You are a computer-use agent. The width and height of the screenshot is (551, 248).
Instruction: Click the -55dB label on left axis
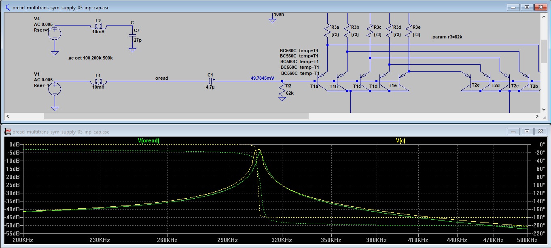(13, 233)
